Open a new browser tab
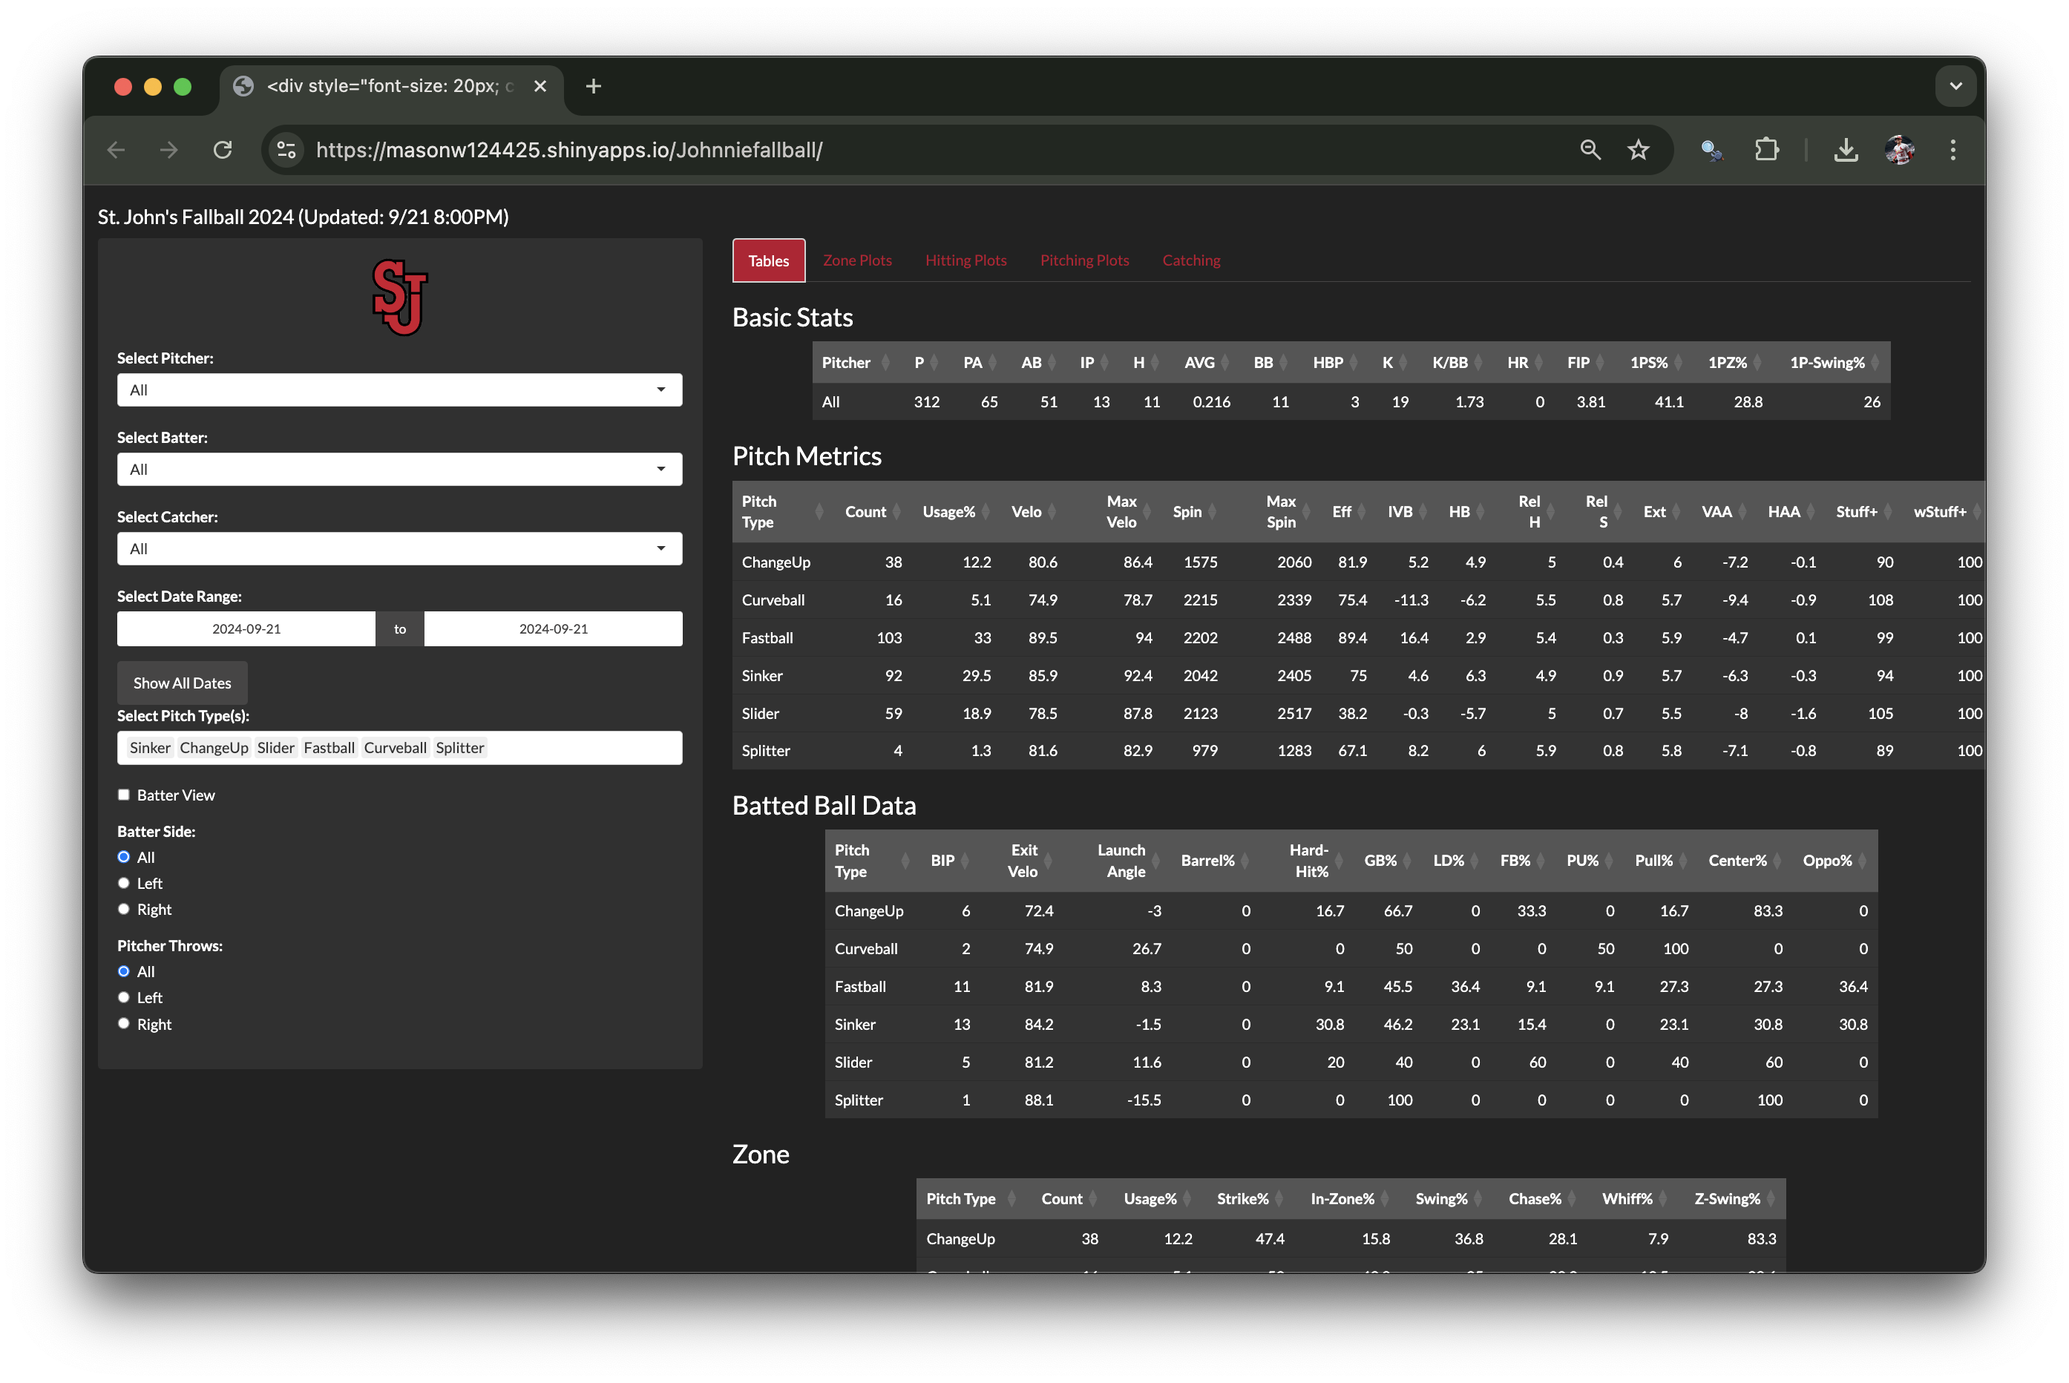The image size is (2069, 1383). tap(594, 85)
